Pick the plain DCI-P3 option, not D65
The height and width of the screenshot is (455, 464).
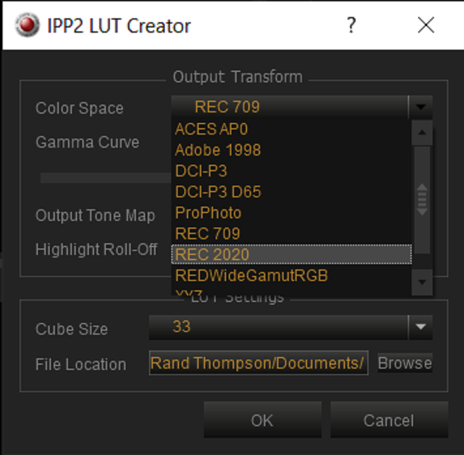(291, 171)
